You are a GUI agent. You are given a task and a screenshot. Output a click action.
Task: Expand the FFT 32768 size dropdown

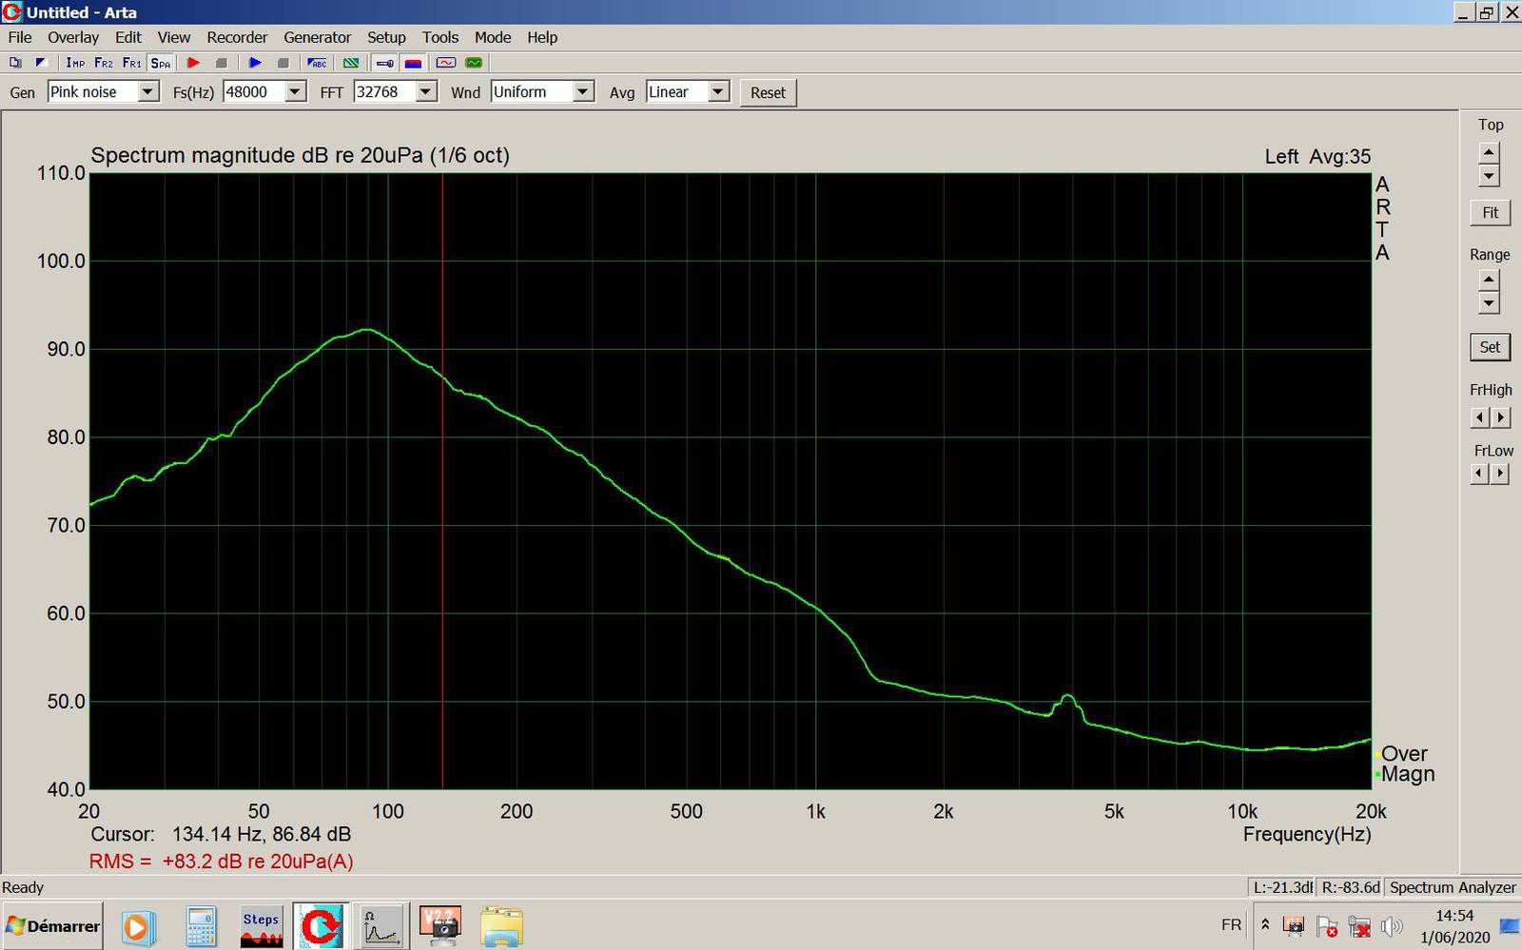click(x=426, y=91)
